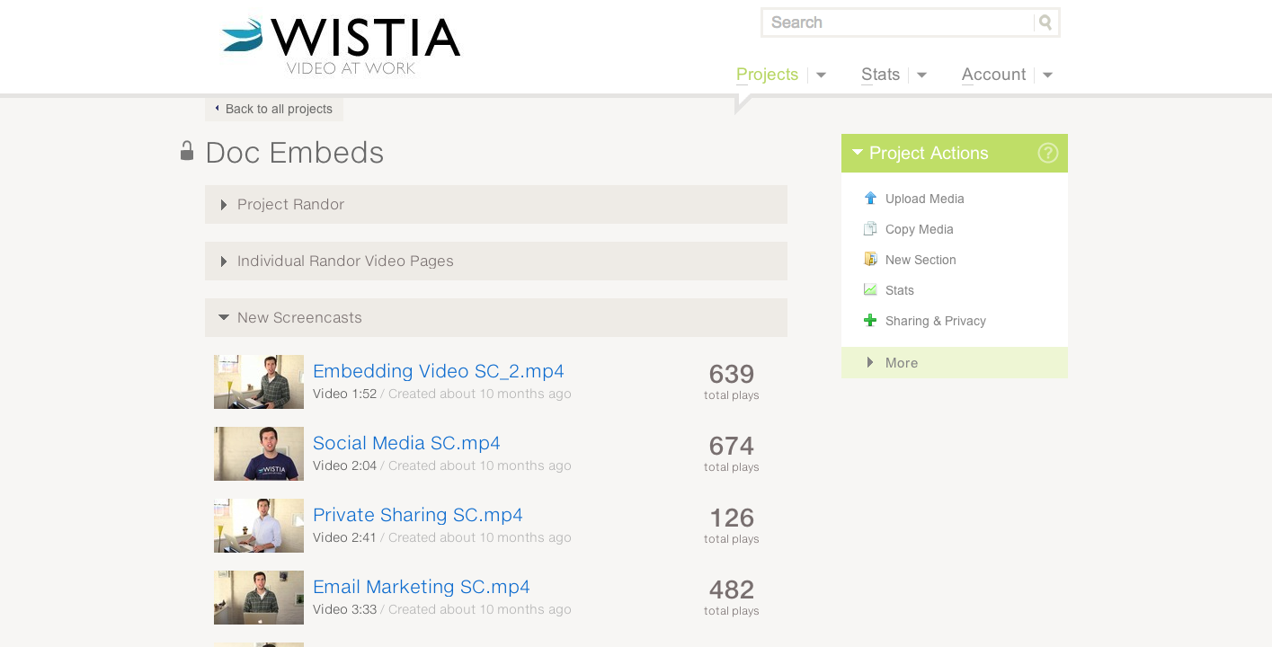Viewport: 1272px width, 647px height.
Task: Click the Stats chart icon
Action: [x=869, y=290]
